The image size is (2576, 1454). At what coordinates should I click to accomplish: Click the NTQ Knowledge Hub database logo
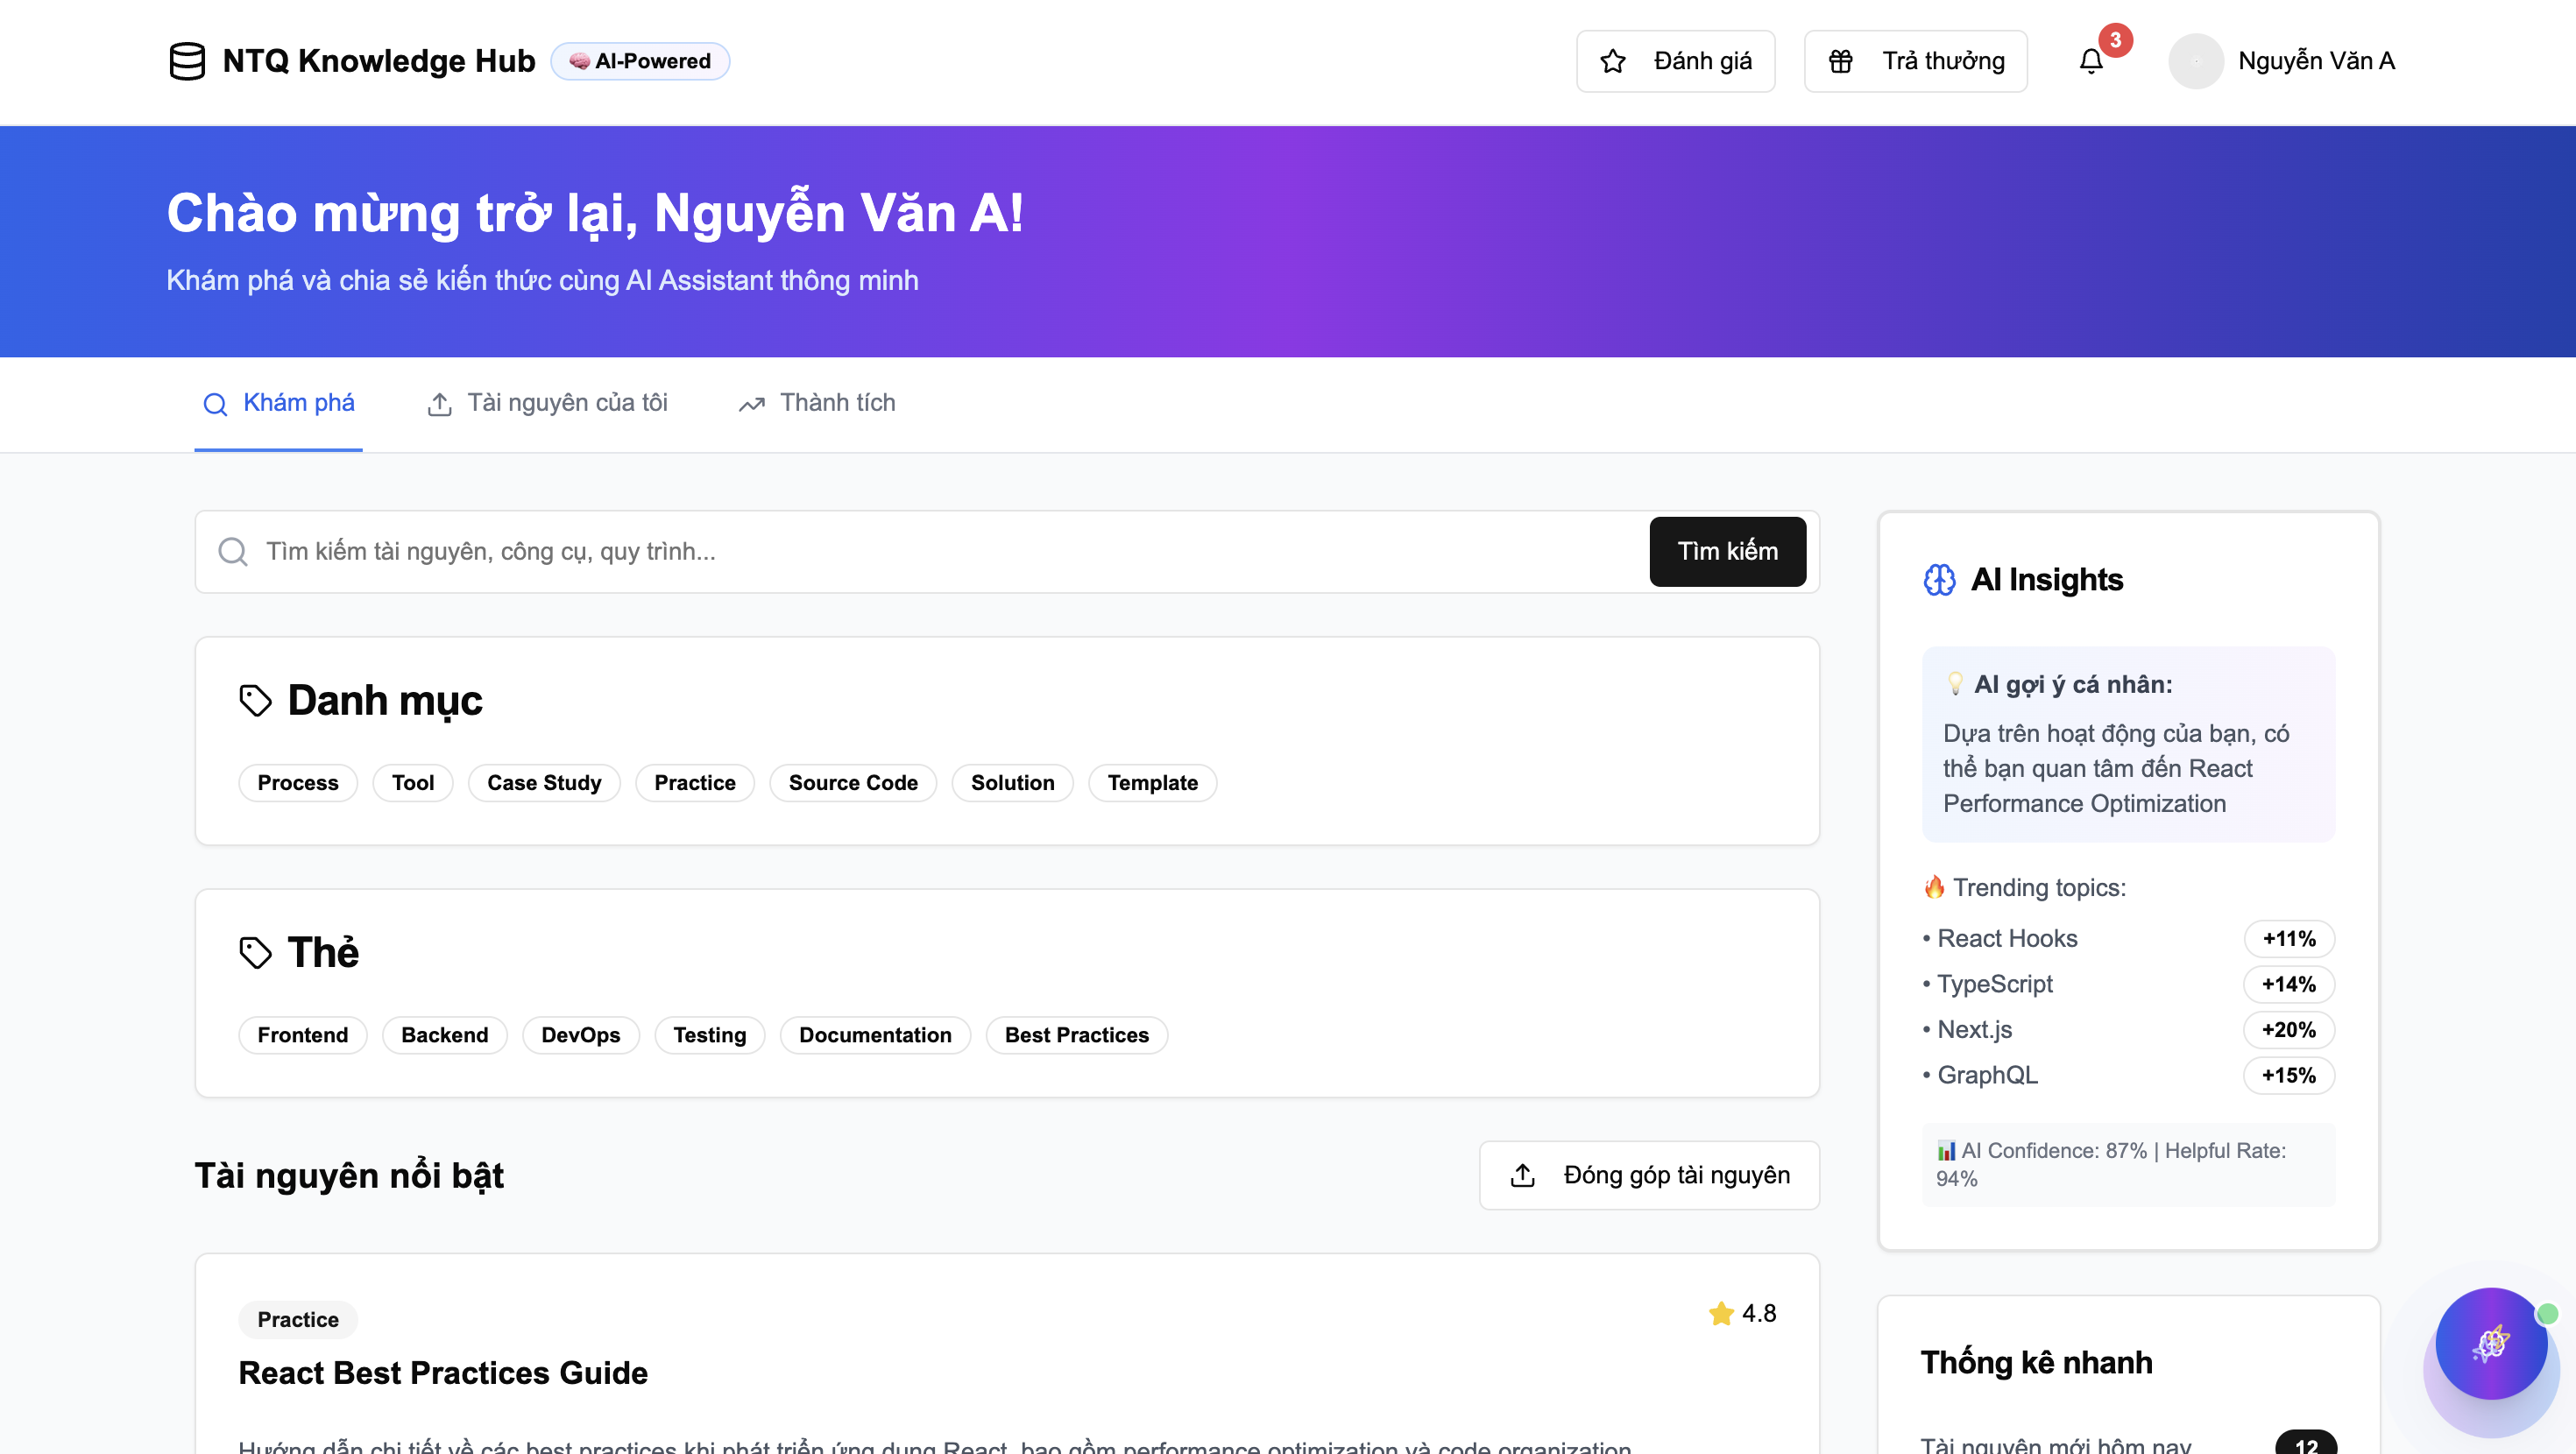coord(187,61)
